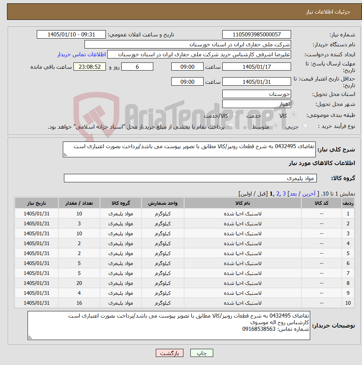Click the price validity time field, 09:00

point(187,82)
